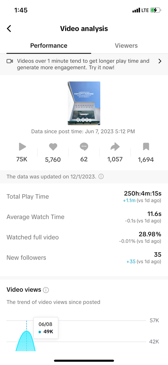The width and height of the screenshot is (168, 365).
Task: Tap the Total Play Time row
Action: [84, 196]
